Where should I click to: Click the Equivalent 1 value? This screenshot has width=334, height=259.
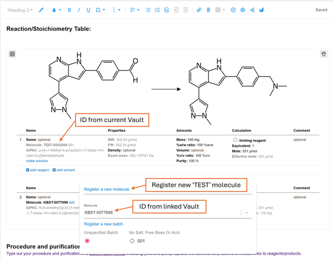(253, 146)
